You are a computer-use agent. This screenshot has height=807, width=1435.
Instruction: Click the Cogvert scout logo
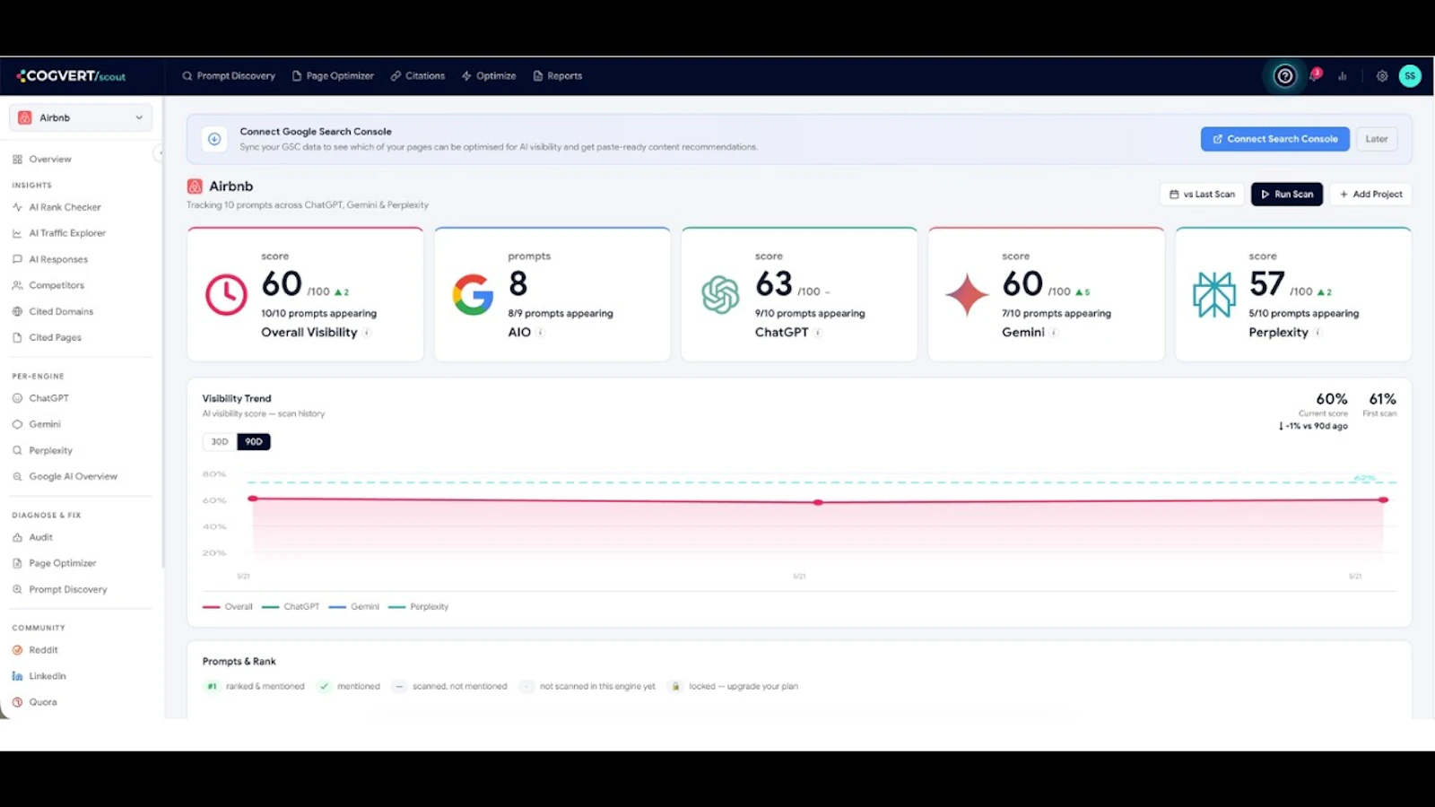72,76
